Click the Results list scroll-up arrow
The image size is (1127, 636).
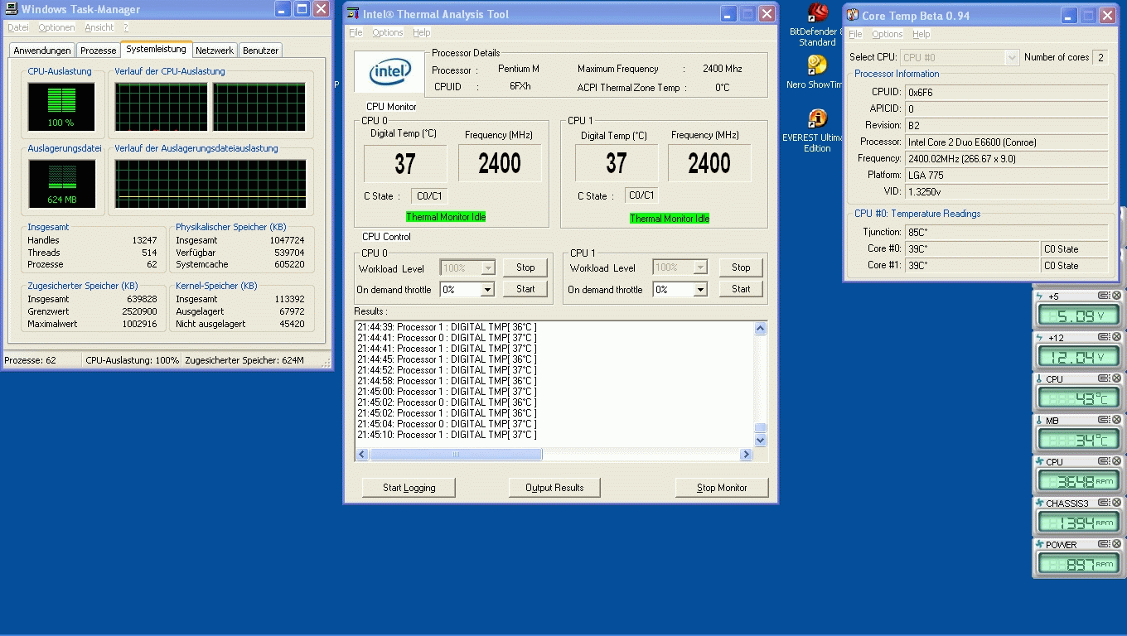[x=761, y=329]
